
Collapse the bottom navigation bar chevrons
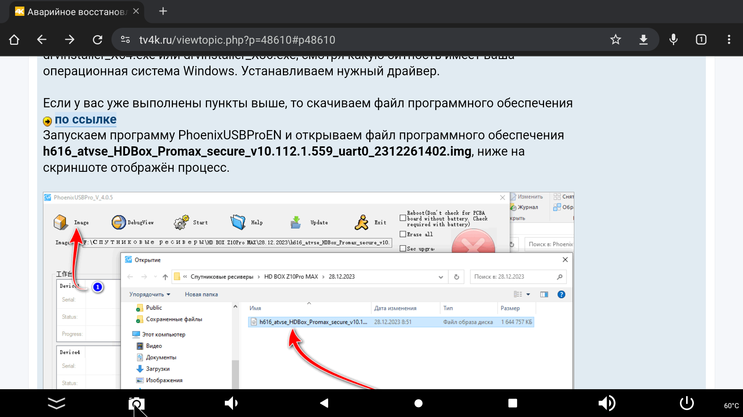point(56,403)
